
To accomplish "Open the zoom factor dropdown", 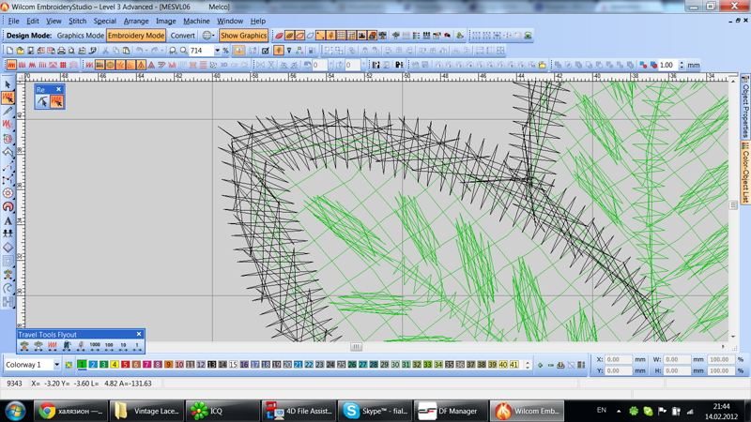I will pyautogui.click(x=217, y=51).
